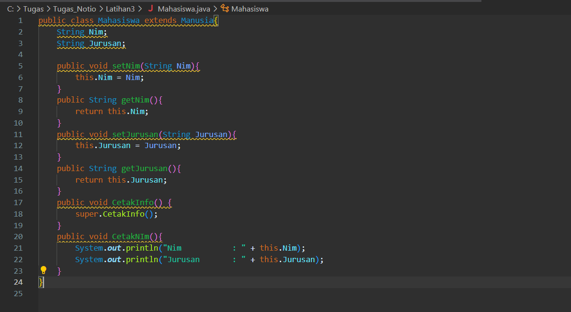Click the setNim method name
The width and height of the screenshot is (571, 312).
(x=126, y=66)
